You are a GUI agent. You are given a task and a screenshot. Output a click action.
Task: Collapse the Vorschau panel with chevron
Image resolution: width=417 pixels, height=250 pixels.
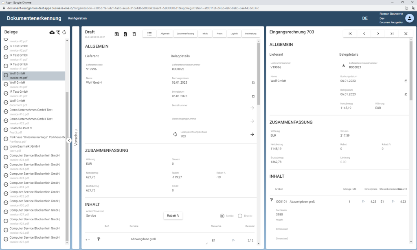tap(69, 141)
